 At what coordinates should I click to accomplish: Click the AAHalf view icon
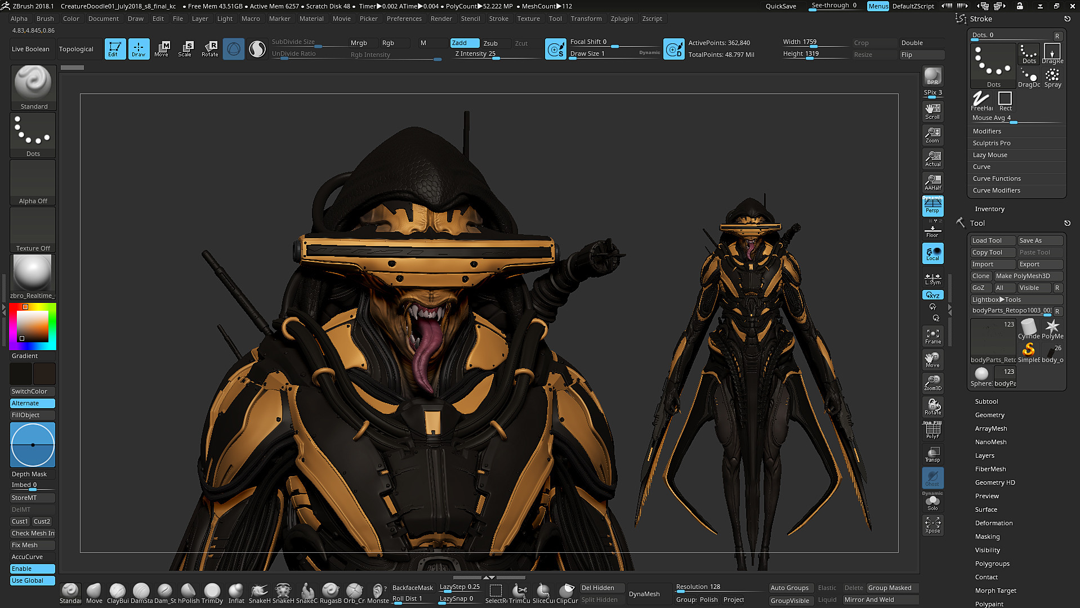coord(932,182)
